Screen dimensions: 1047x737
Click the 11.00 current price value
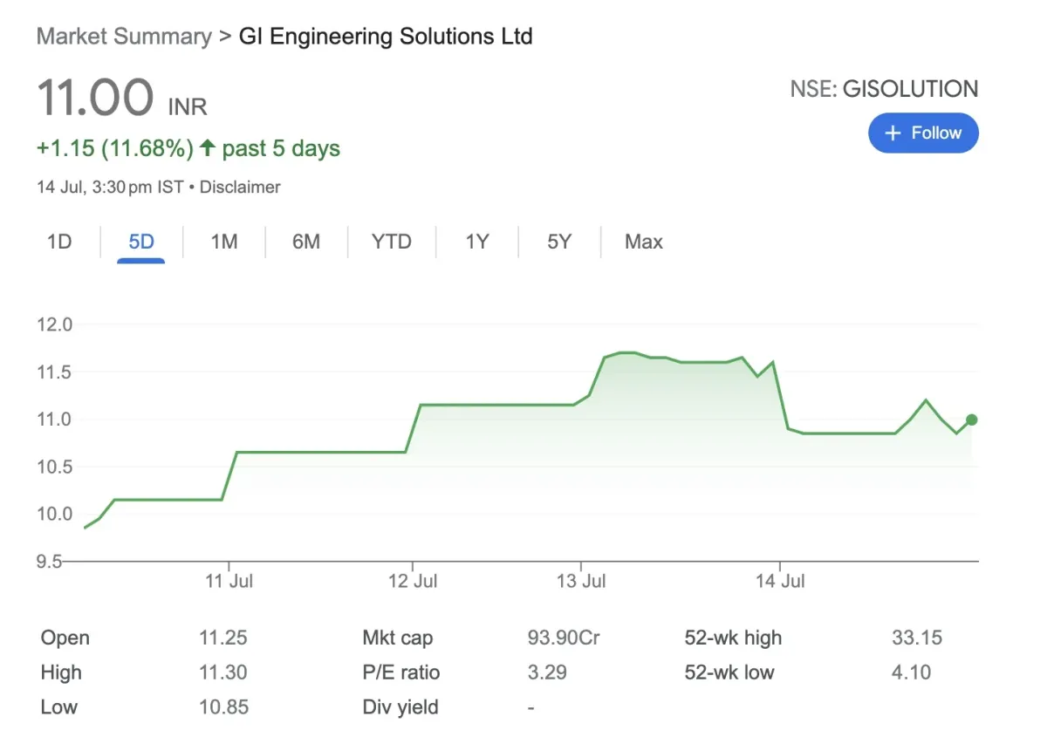tap(96, 97)
